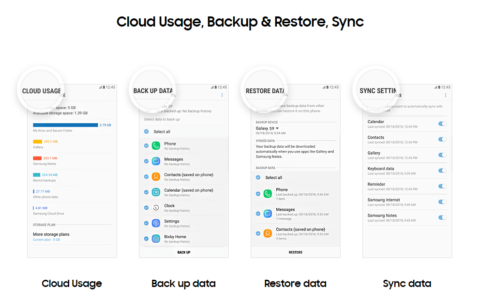Click "Available storage space: 1.39 GB" text
The image size is (479, 301).
click(x=60, y=113)
